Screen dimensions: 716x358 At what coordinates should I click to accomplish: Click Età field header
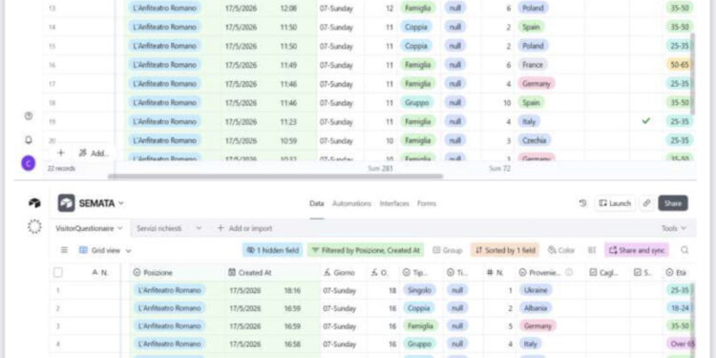point(681,273)
